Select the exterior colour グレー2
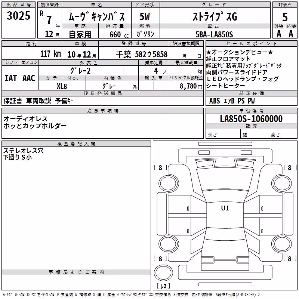299x299 pixels. coord(80,71)
